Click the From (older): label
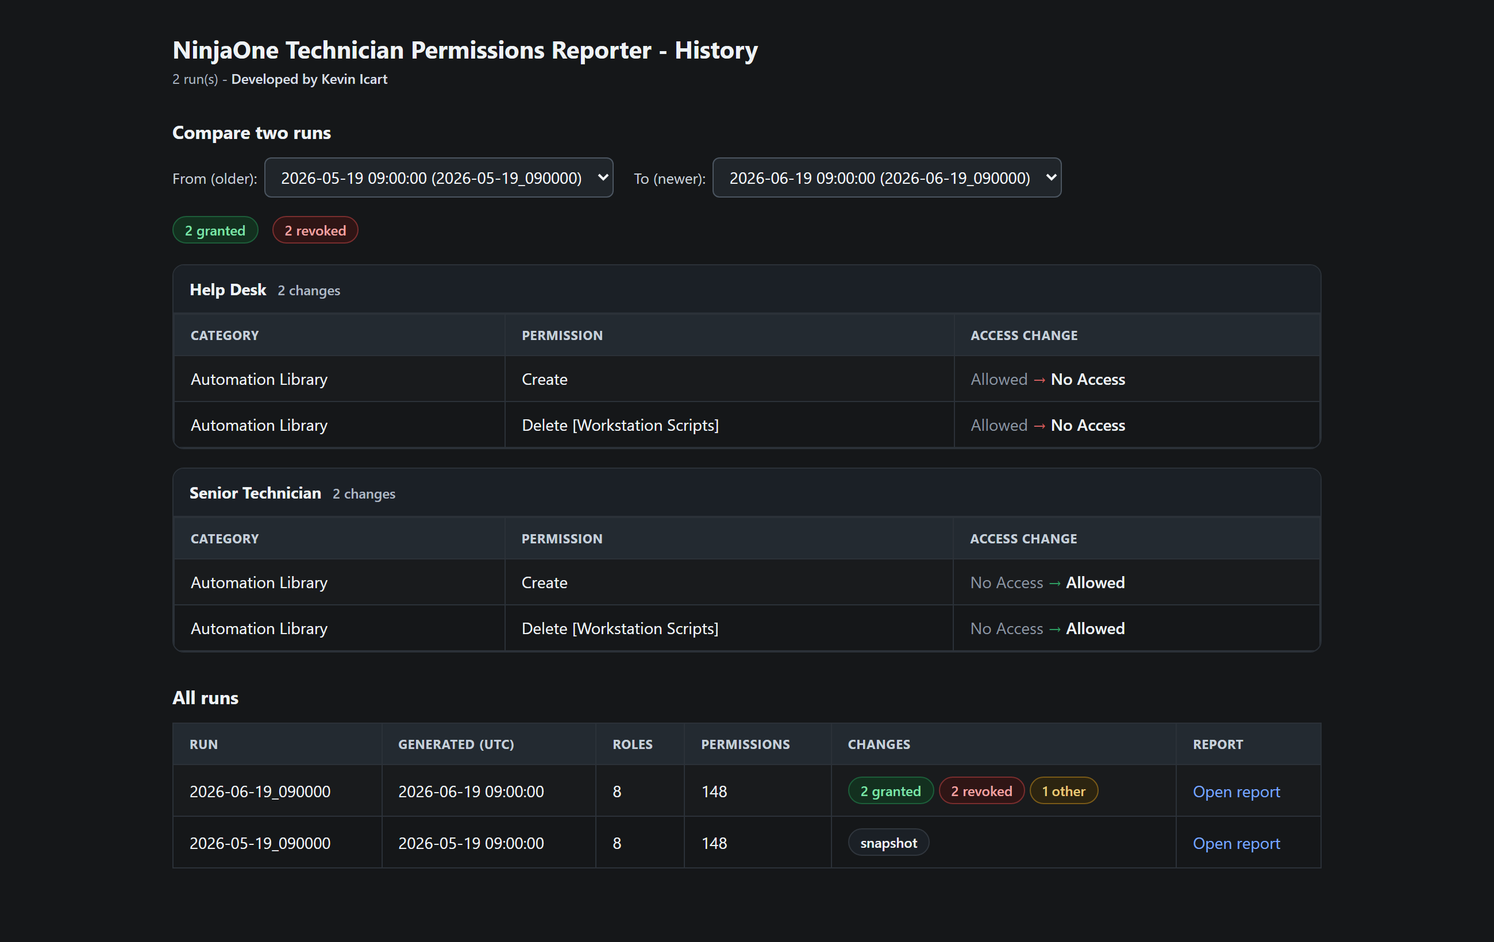 [x=215, y=179]
